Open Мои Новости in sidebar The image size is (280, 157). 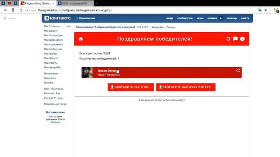pos(51,58)
